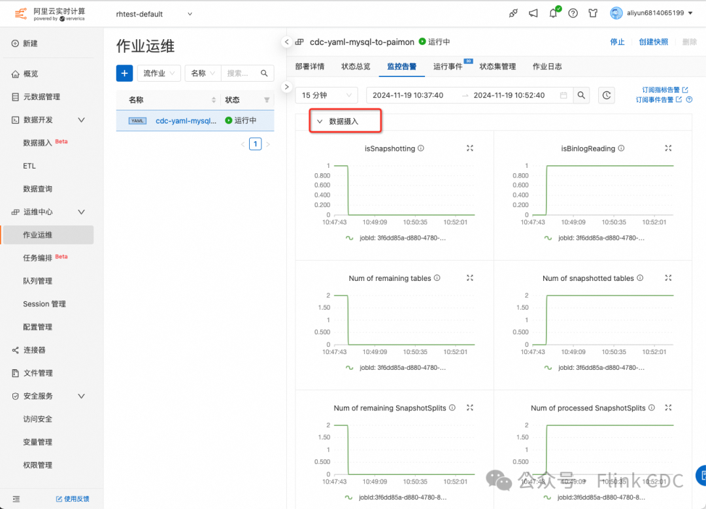This screenshot has width=706, height=509.
Task: Click the search button next to date range
Action: click(581, 95)
